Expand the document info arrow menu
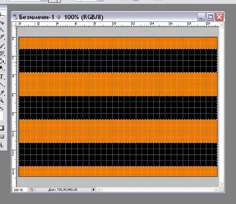Viewport: 236px width, 204px height. click(x=93, y=189)
